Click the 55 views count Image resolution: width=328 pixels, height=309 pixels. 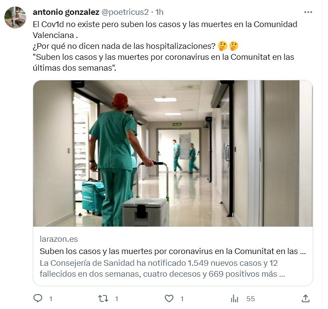click(250, 299)
